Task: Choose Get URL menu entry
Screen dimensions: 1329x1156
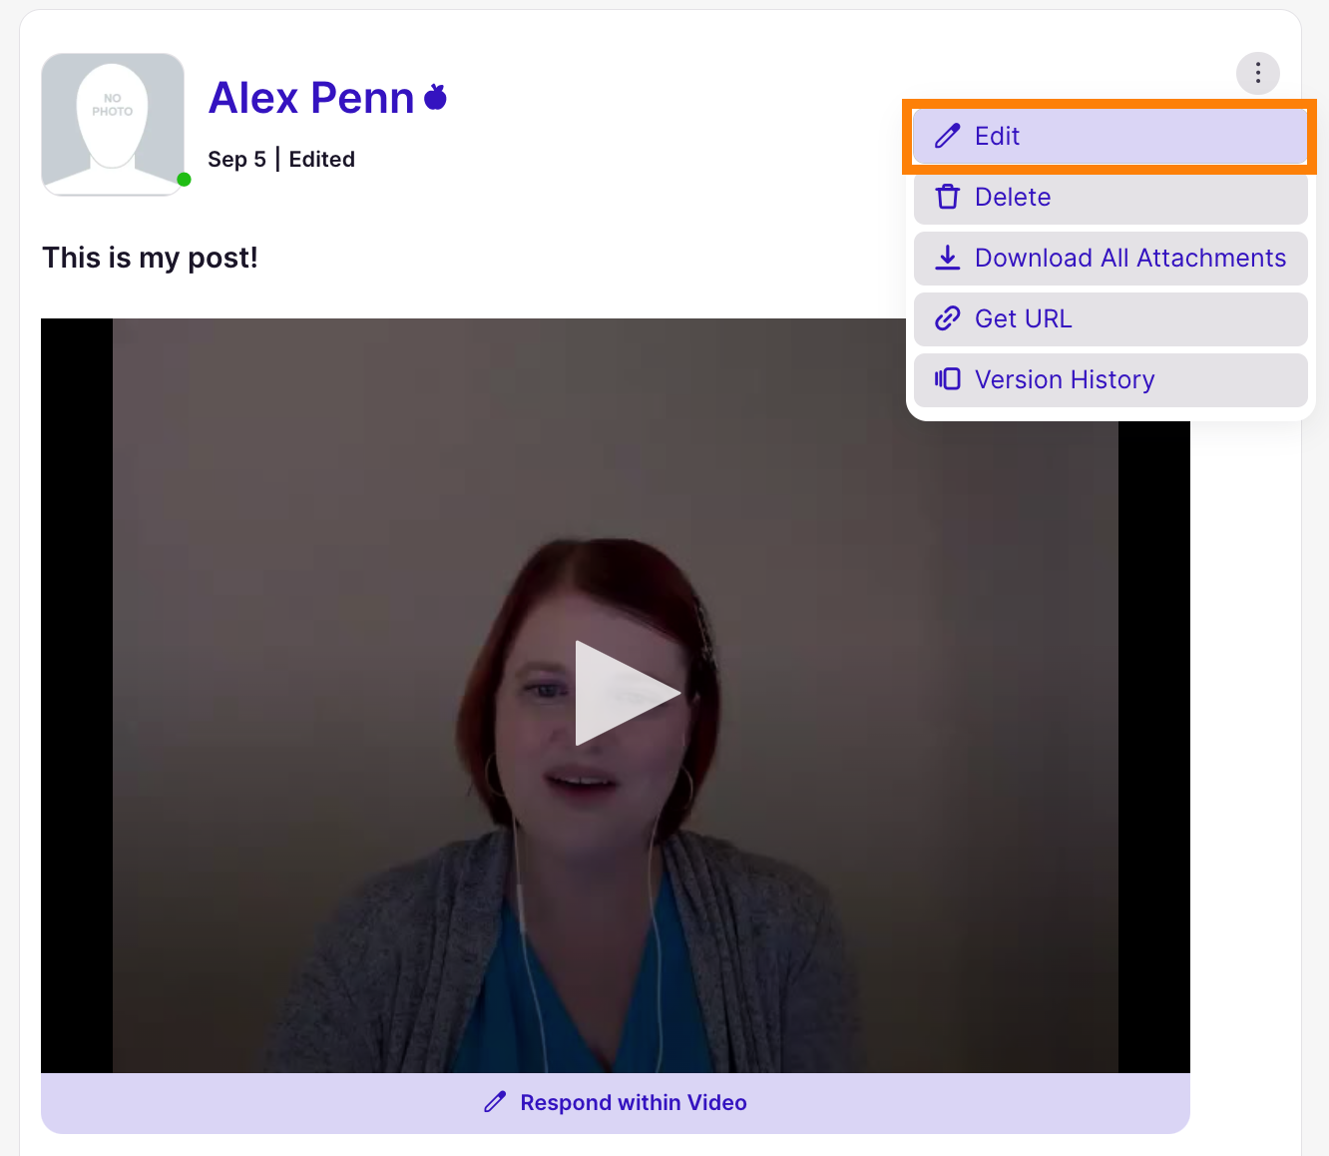Action: 1109,318
